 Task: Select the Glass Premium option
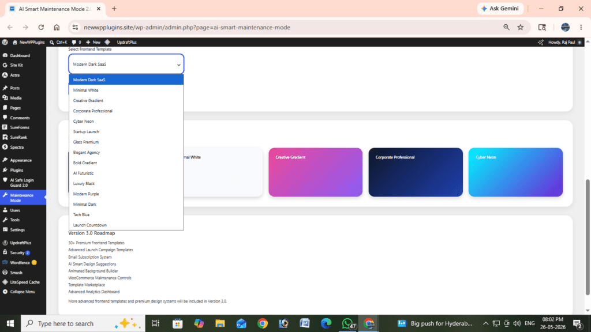(126, 142)
